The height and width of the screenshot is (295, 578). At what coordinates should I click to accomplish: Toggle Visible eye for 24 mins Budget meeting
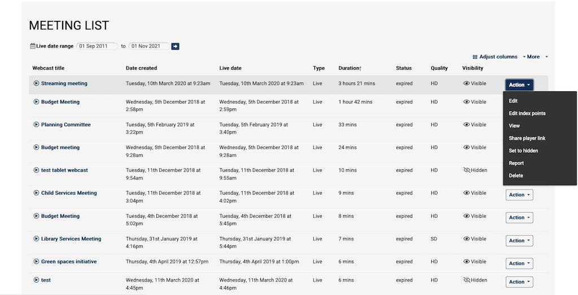click(x=466, y=147)
